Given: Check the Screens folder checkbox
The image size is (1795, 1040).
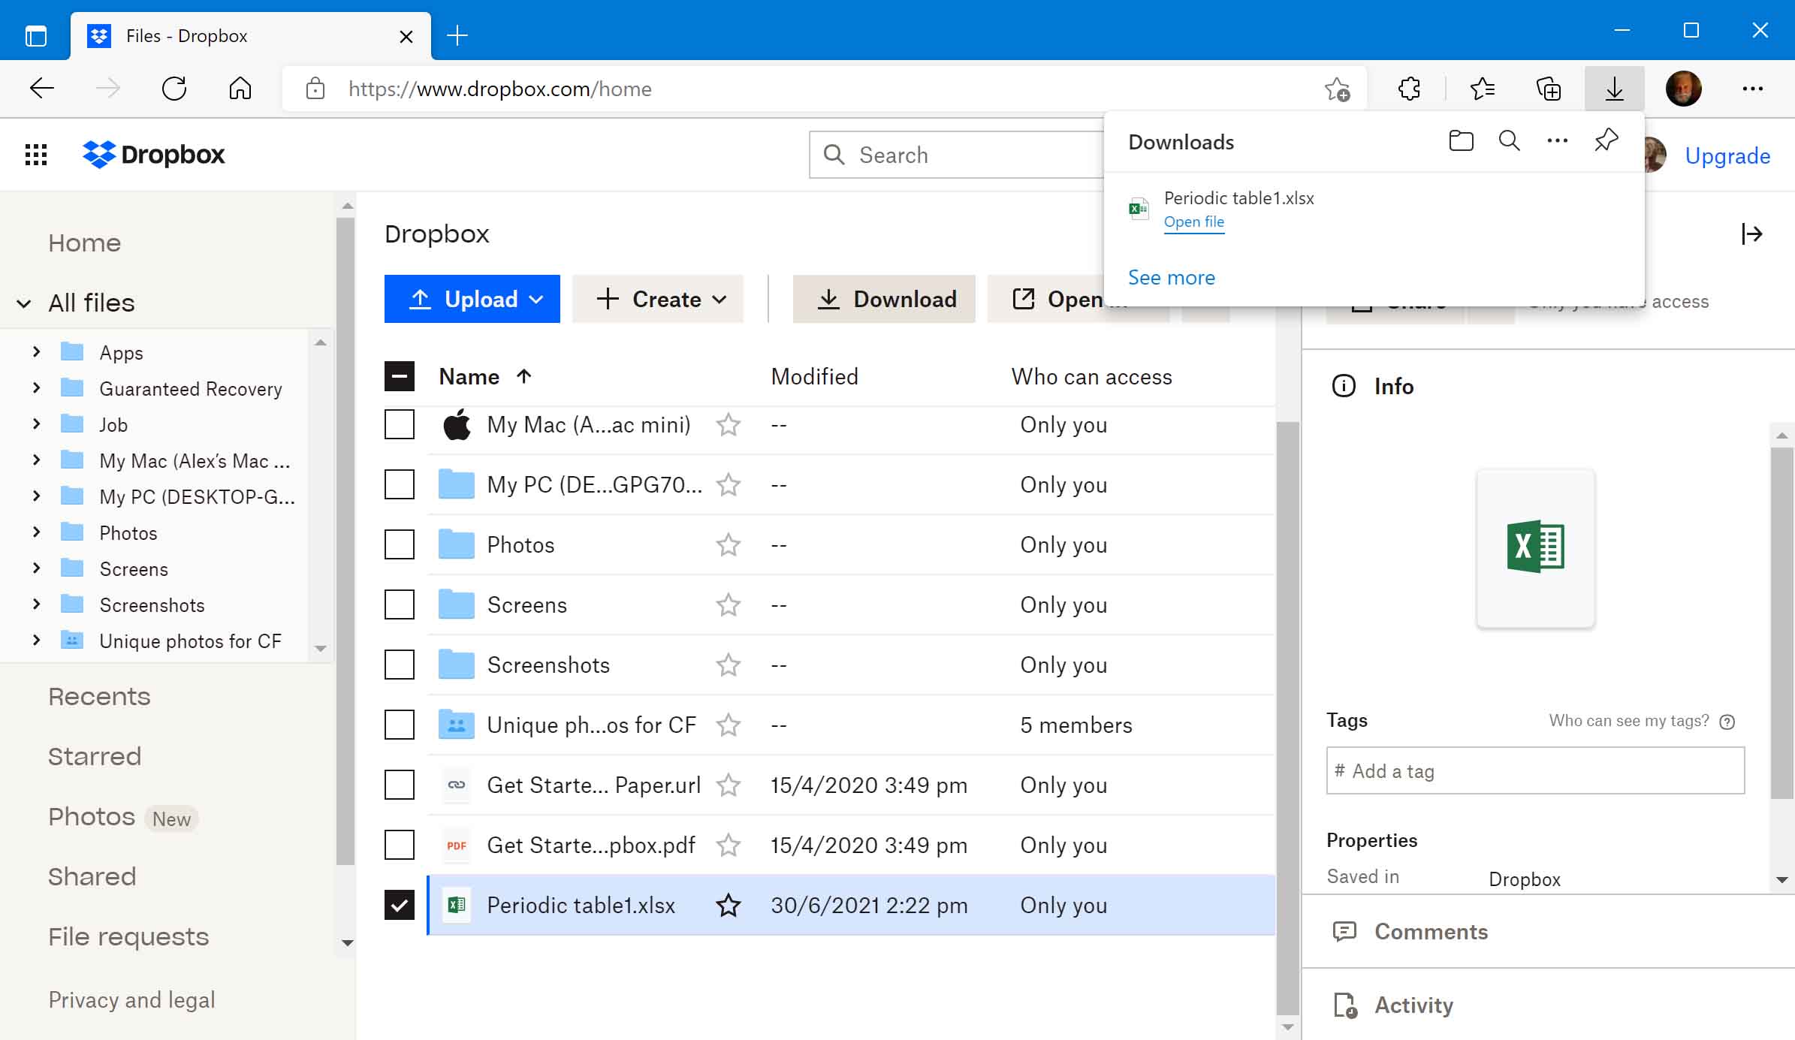Looking at the screenshot, I should click(x=400, y=605).
